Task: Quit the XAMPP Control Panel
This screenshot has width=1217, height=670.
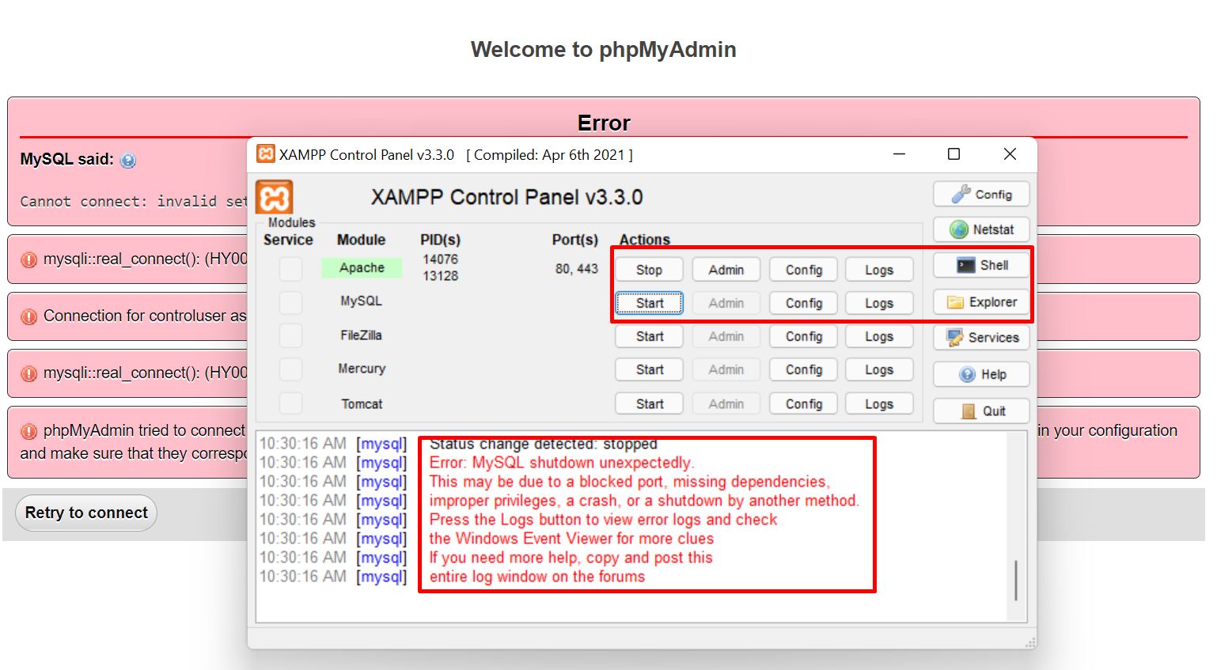Action: tap(981, 411)
